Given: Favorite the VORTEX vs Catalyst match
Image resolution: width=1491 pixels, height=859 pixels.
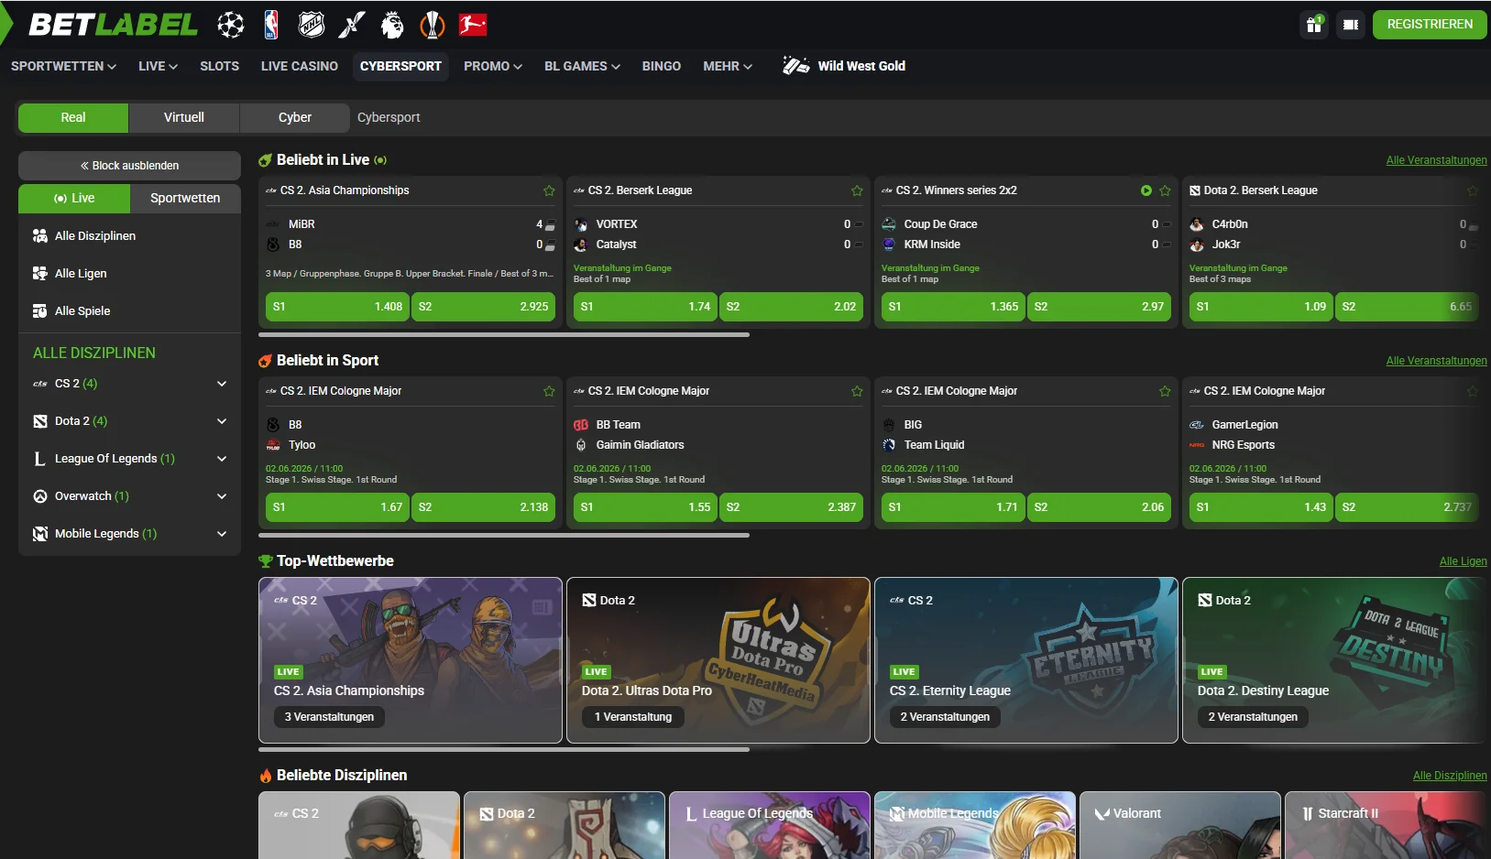Looking at the screenshot, I should [x=857, y=190].
